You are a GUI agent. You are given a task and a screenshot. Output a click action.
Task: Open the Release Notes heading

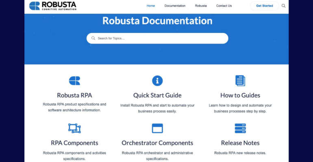pyautogui.click(x=240, y=143)
